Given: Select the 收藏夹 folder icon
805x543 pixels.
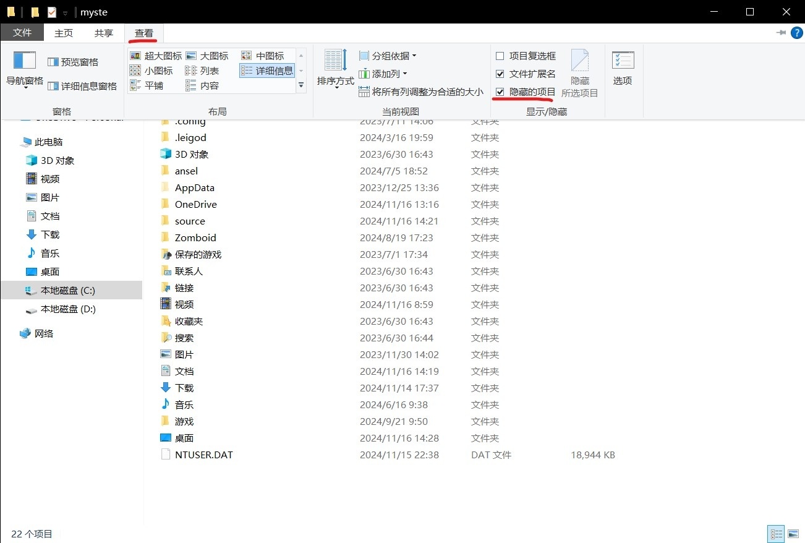Looking at the screenshot, I should [166, 321].
